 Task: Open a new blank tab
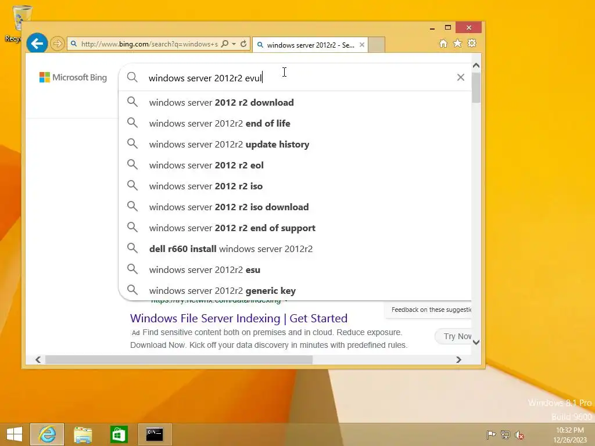377,45
